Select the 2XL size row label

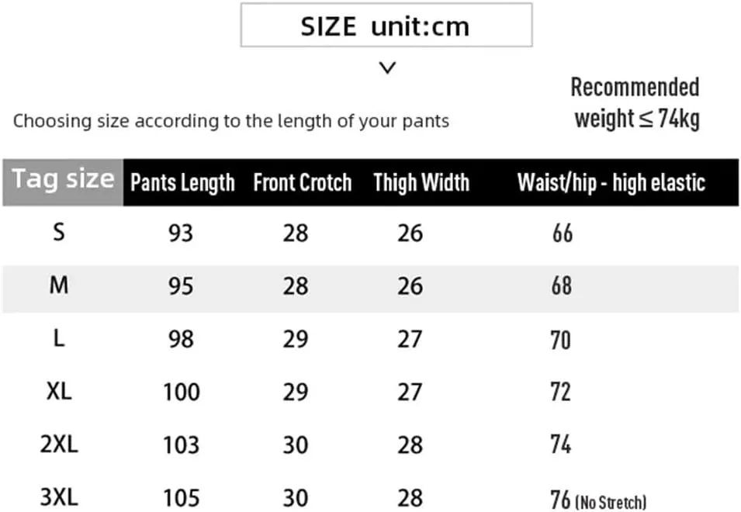59,445
